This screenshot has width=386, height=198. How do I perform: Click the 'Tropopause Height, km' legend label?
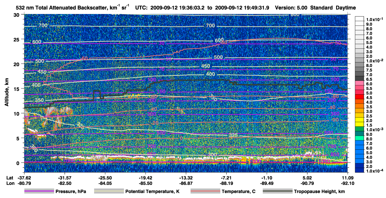pos(319,192)
